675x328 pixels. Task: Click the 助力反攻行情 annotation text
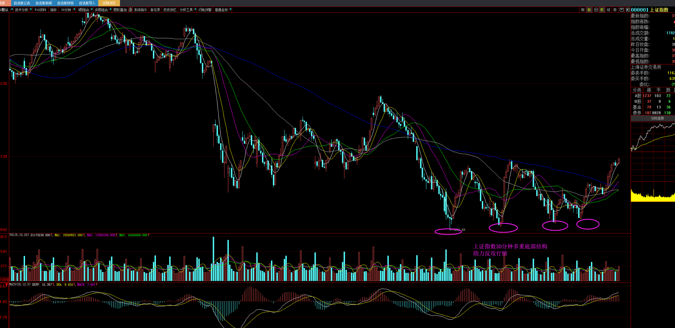pos(490,253)
